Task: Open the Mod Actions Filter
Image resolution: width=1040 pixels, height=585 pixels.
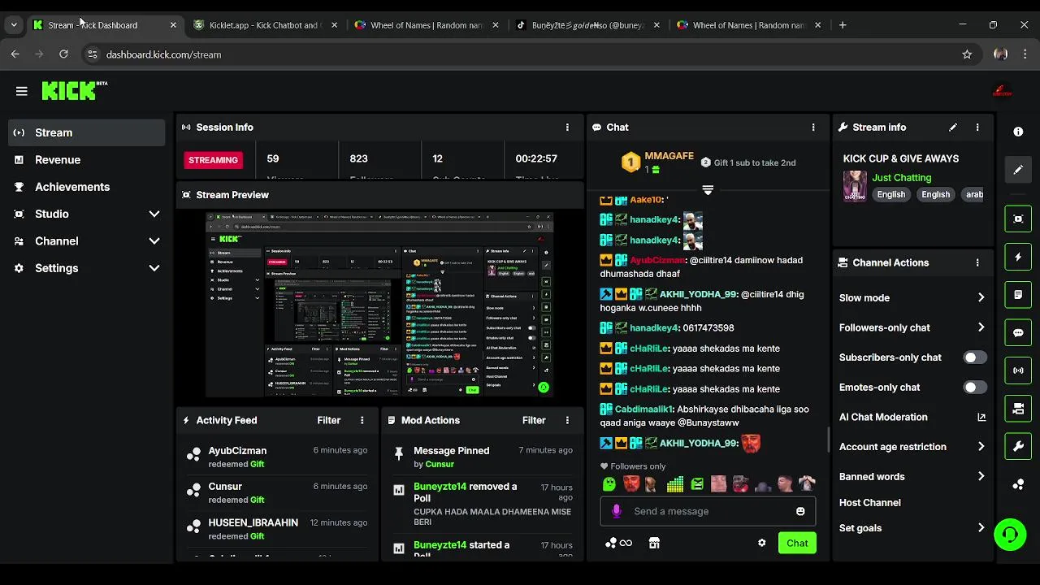Action: click(x=534, y=420)
